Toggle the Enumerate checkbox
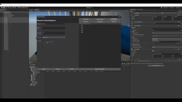The width and height of the screenshot is (182, 102). coord(43,41)
